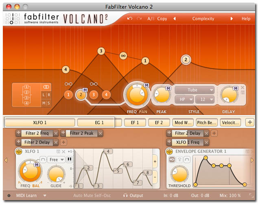Select filter node 2 in display

click(x=186, y=59)
